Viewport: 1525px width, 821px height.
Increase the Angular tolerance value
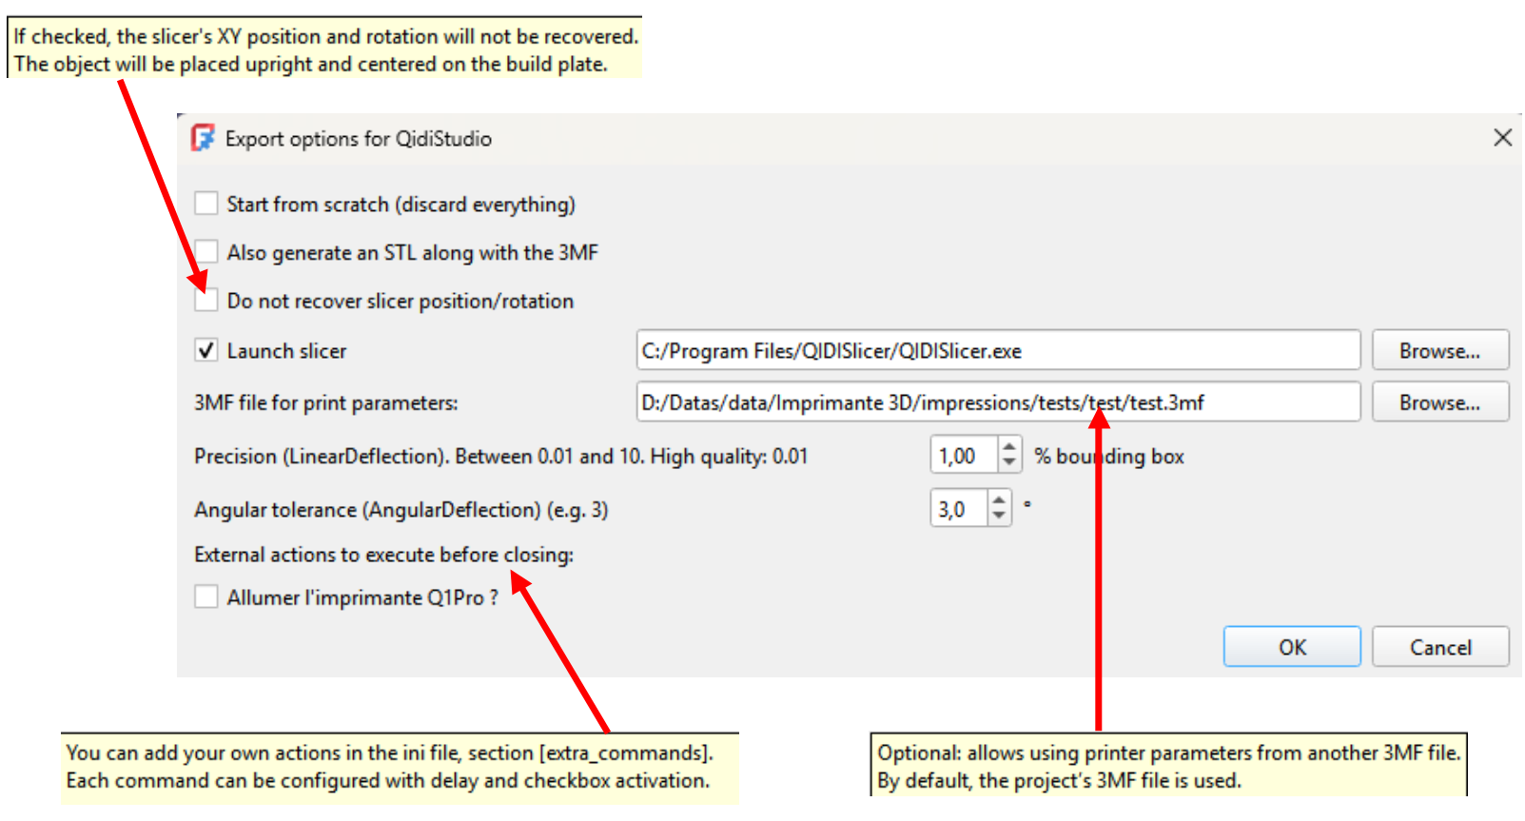[x=999, y=500]
